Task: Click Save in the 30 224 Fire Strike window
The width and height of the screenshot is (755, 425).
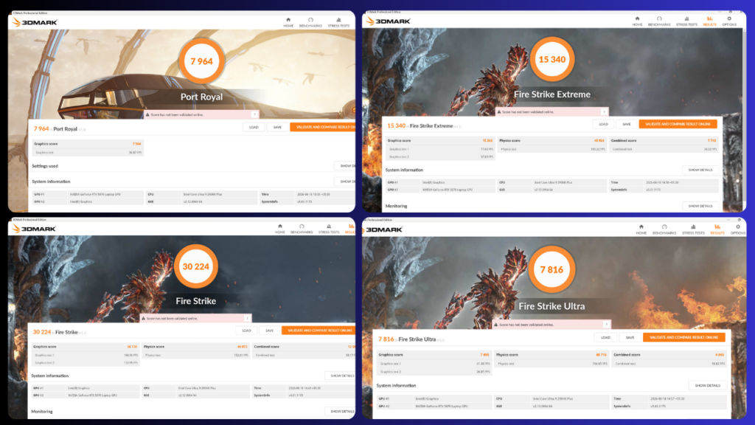Action: [x=270, y=331]
